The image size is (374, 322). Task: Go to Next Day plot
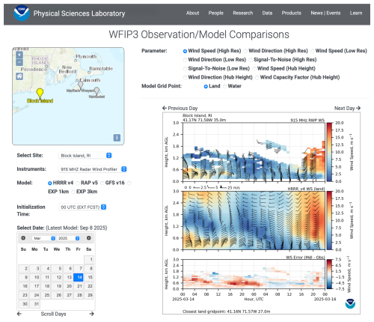347,108
